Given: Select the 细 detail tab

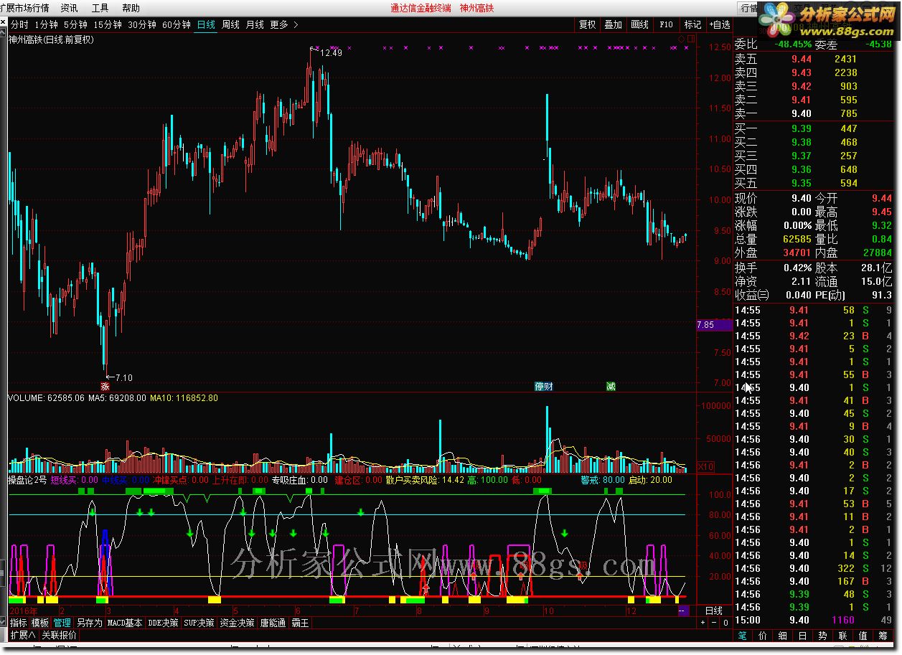Looking at the screenshot, I should pyautogui.click(x=783, y=636).
